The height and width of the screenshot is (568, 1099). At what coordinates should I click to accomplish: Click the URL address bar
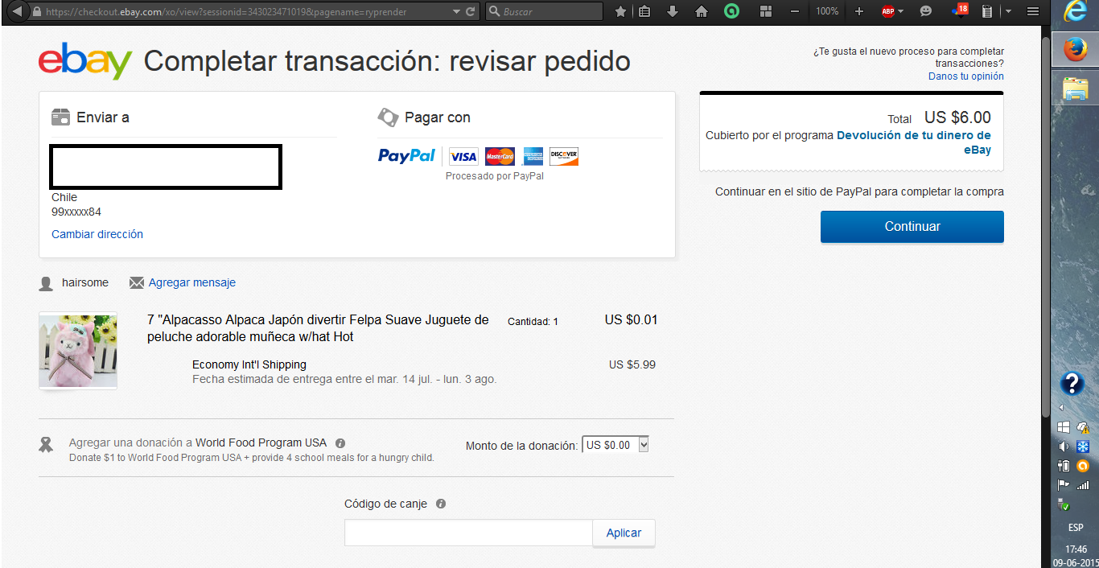coord(241,12)
